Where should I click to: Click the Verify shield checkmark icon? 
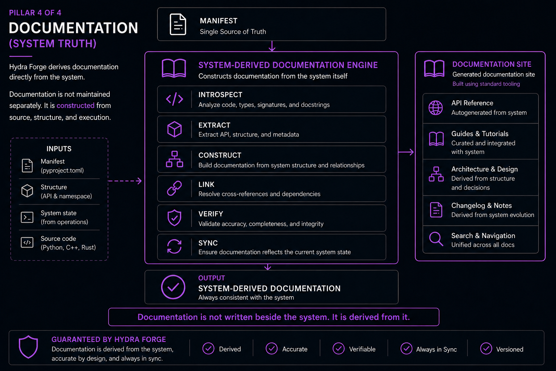pyautogui.click(x=174, y=218)
